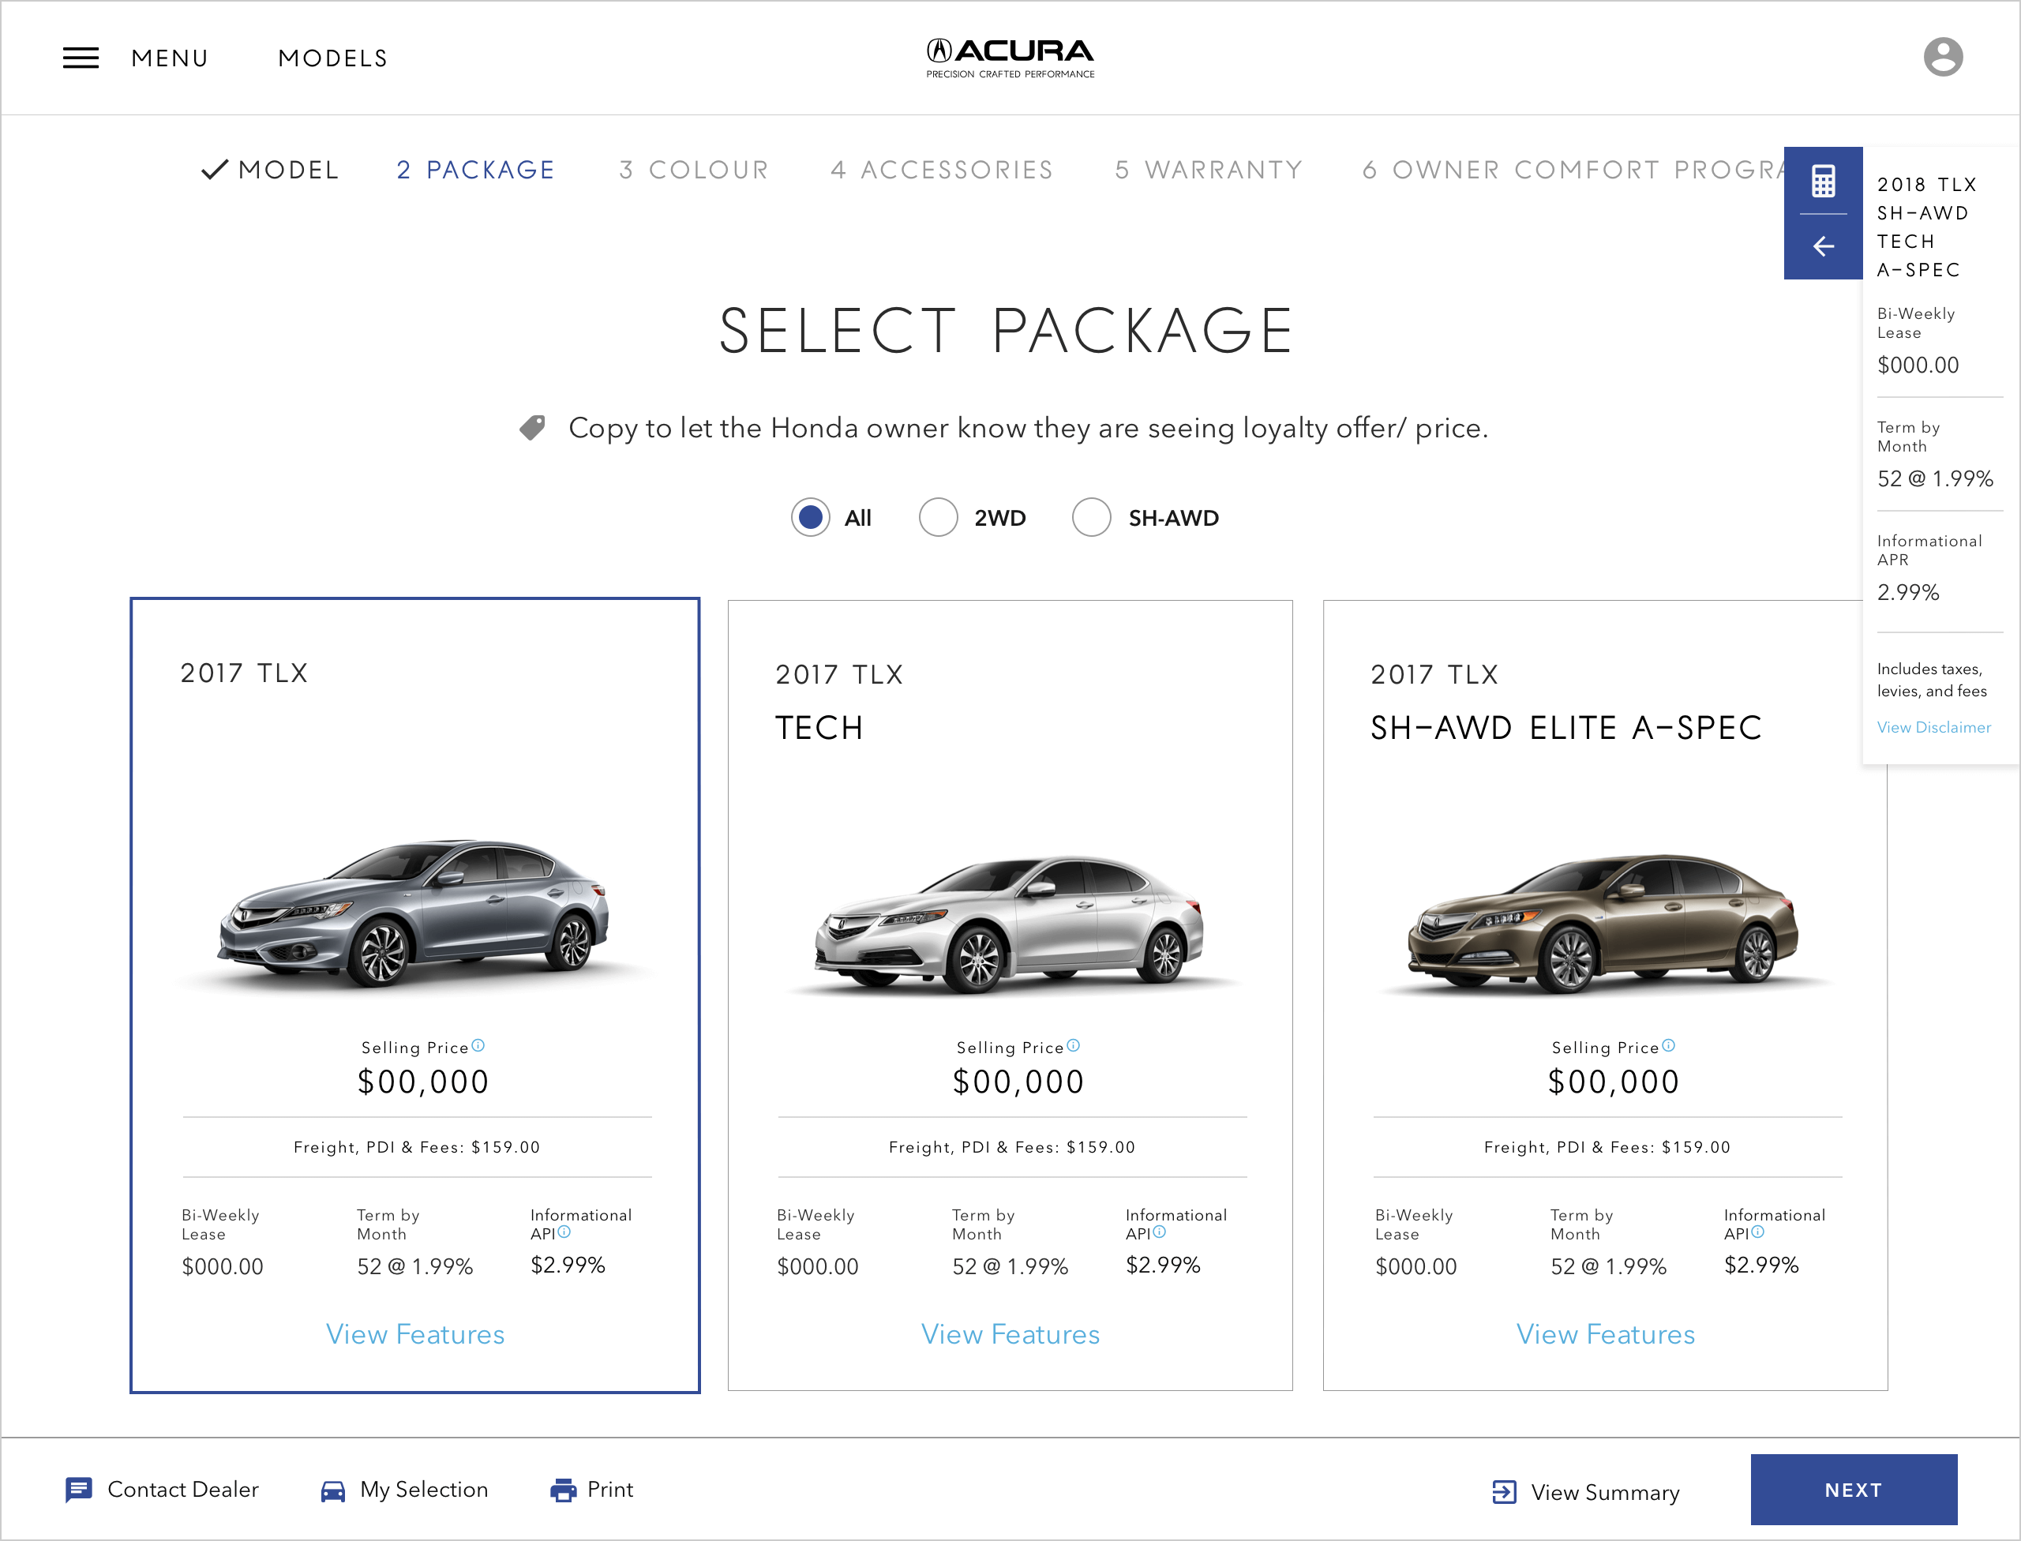Image resolution: width=2021 pixels, height=1541 pixels.
Task: Go to the 5 WARRANTY step tab
Action: 1208,170
